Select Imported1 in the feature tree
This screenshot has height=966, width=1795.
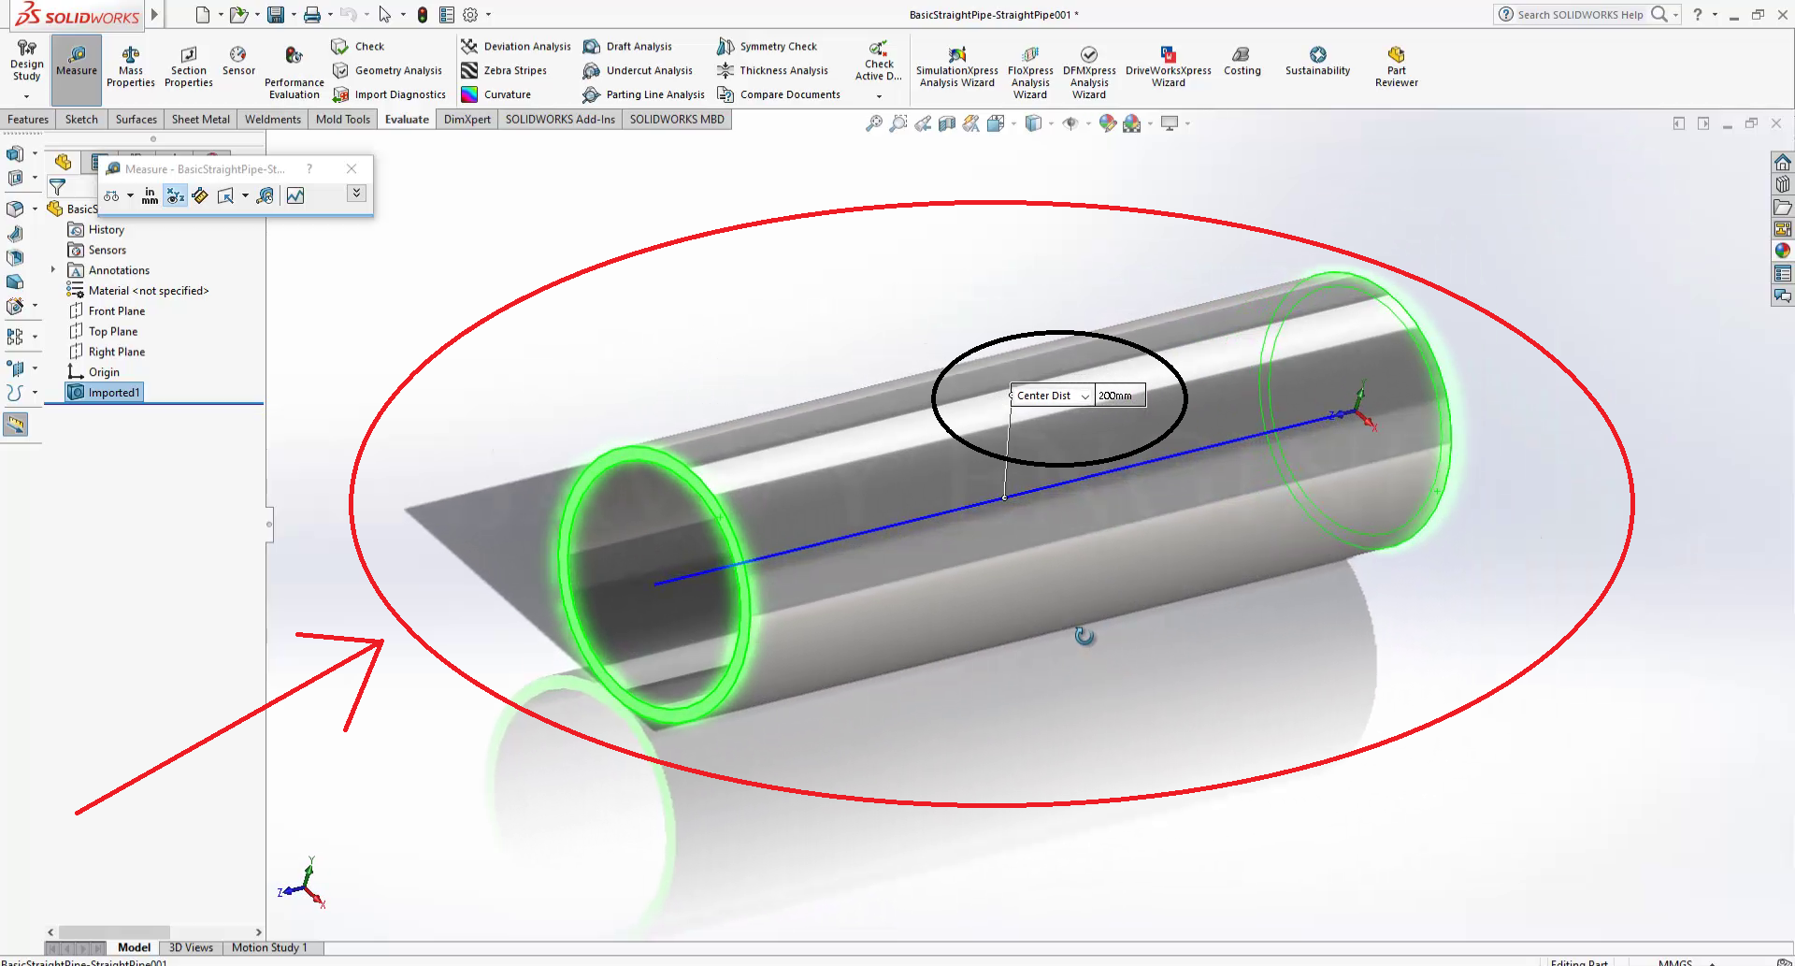113,393
